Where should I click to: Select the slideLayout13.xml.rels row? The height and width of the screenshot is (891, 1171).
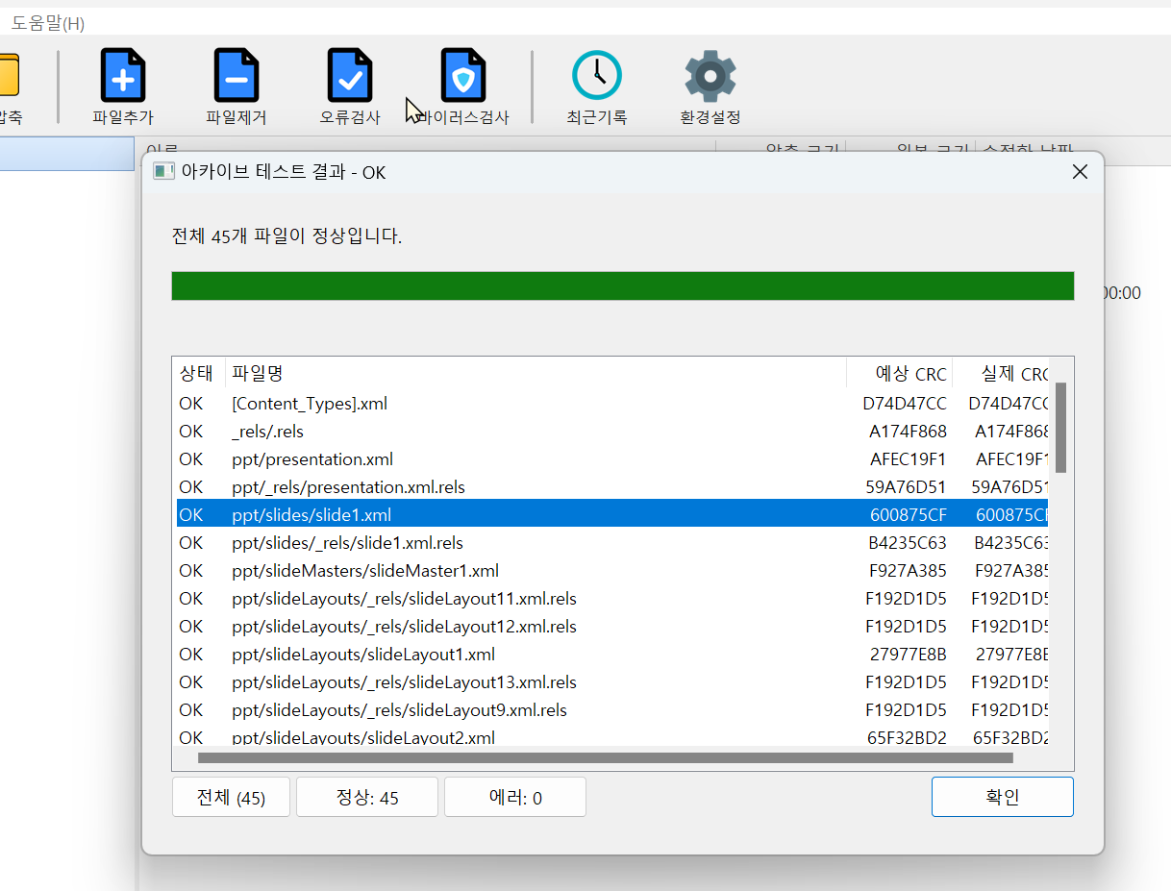tap(612, 682)
